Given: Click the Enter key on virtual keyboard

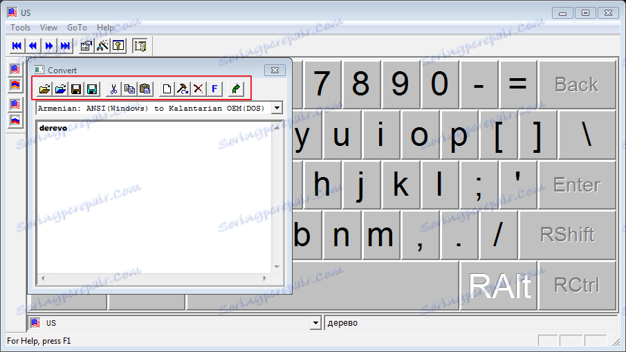Looking at the screenshot, I should (x=576, y=185).
